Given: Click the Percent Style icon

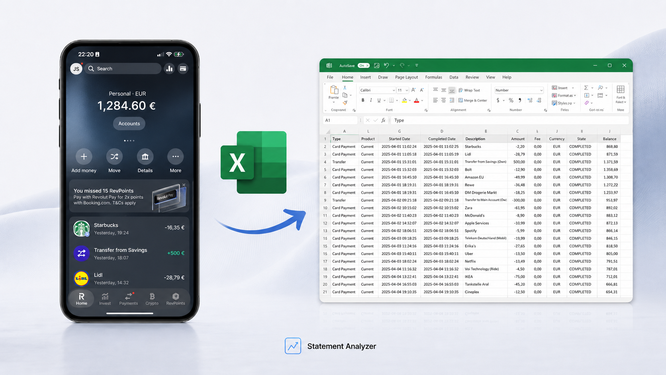Looking at the screenshot, I should point(511,100).
